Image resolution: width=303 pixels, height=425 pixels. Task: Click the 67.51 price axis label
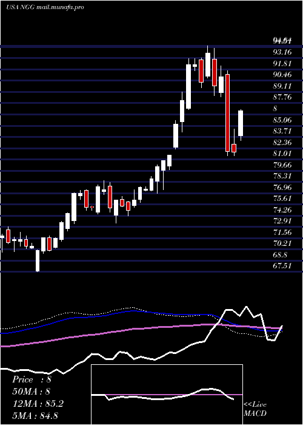pyautogui.click(x=282, y=266)
